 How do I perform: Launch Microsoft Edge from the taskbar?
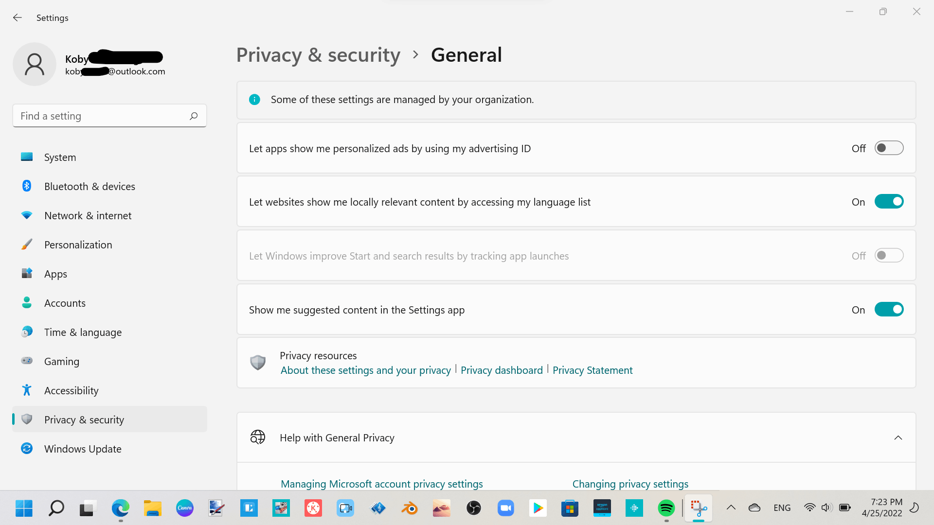pyautogui.click(x=120, y=508)
